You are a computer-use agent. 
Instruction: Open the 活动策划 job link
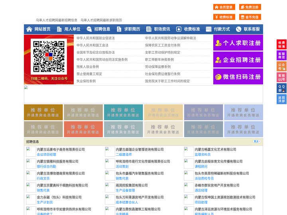(122, 166)
